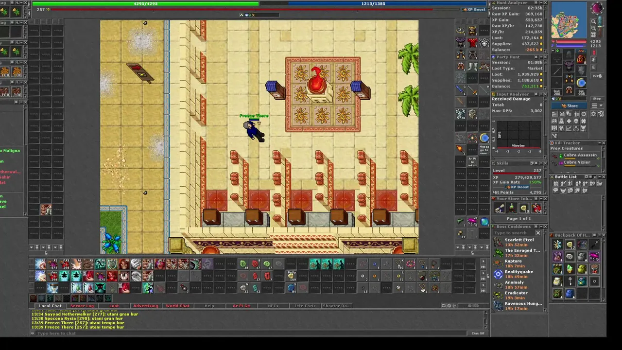Click the lower magnifier beside the minimap
622x350 pixels.
[593, 28]
